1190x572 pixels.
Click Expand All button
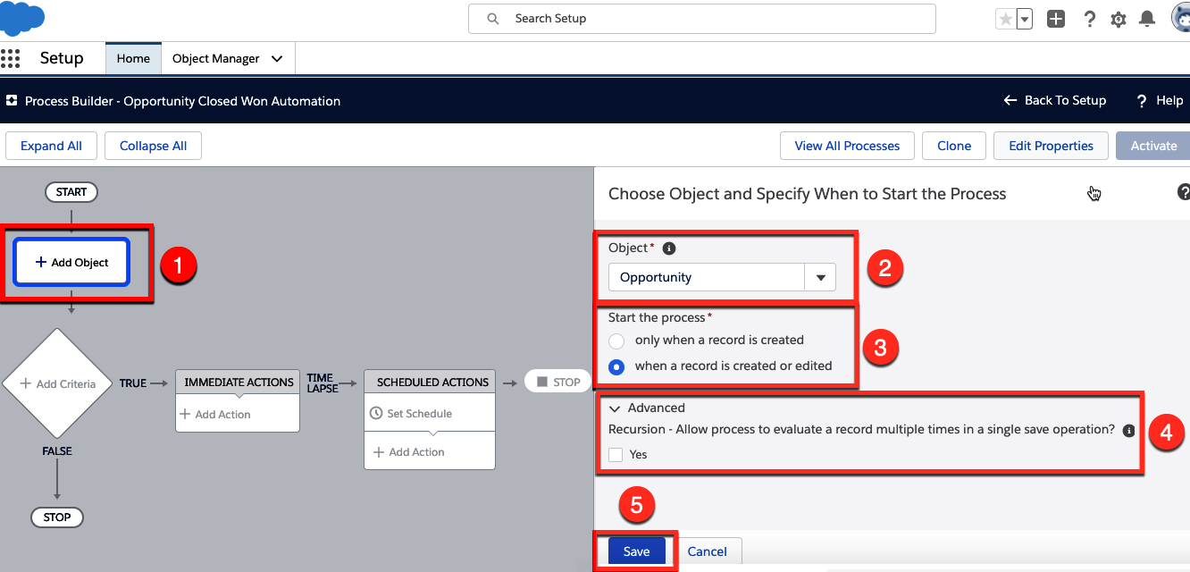[51, 146]
